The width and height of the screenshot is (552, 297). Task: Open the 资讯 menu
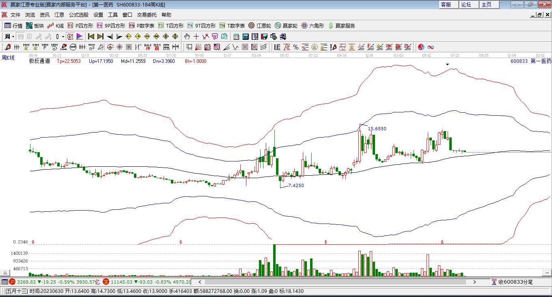pos(45,15)
